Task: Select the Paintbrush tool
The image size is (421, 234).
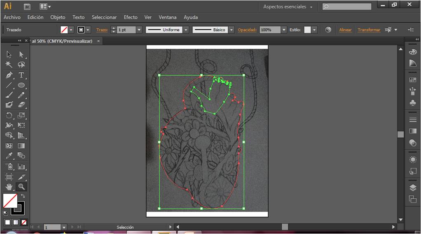Action: click(9, 95)
